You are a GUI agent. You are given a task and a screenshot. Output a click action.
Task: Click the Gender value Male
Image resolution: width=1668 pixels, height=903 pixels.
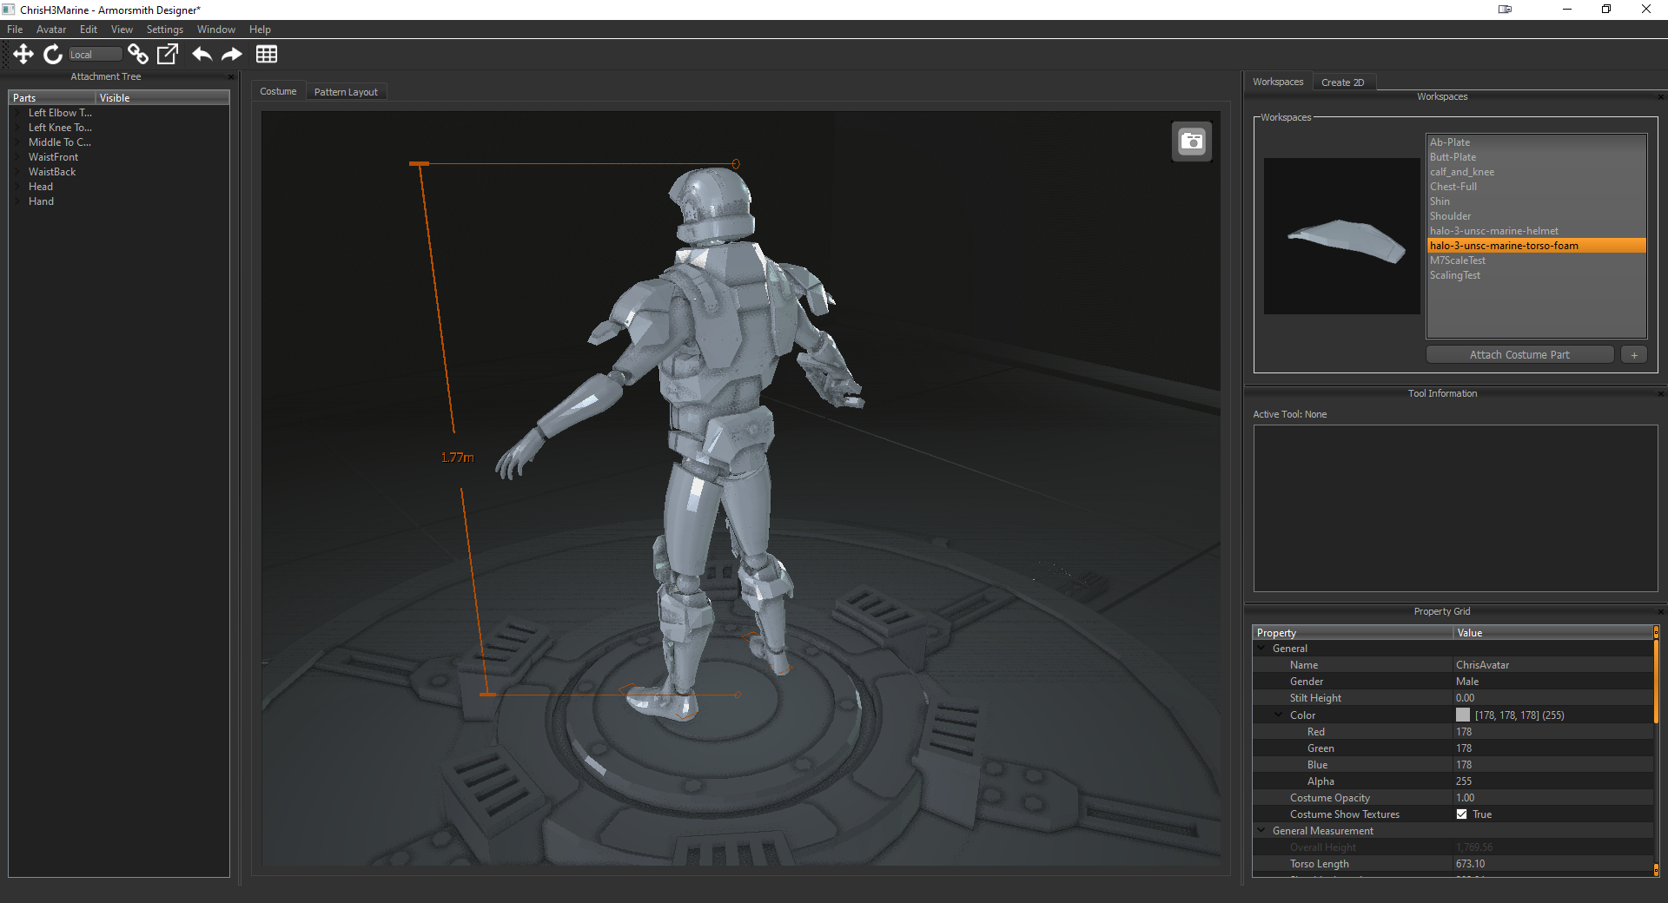tap(1553, 682)
